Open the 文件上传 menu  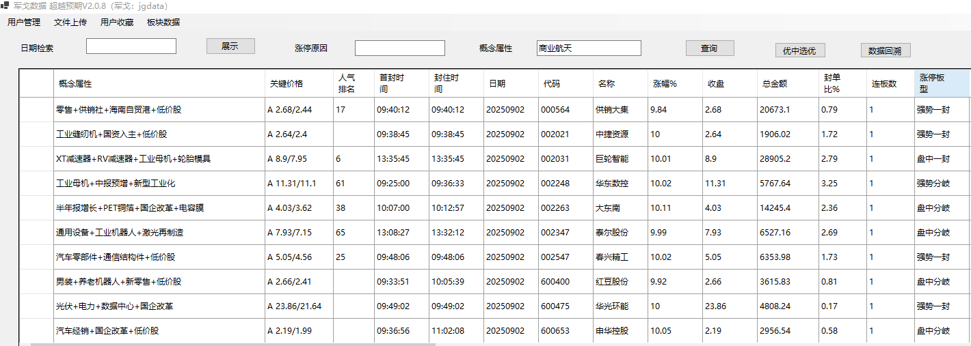[70, 23]
